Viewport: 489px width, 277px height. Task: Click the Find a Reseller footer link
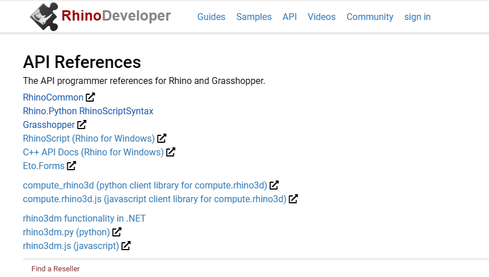(55, 268)
